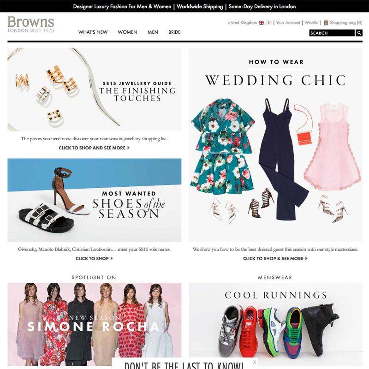This screenshot has height=369, width=369.
Task: Click the arrow next to Click to Shop
Action: (112, 258)
